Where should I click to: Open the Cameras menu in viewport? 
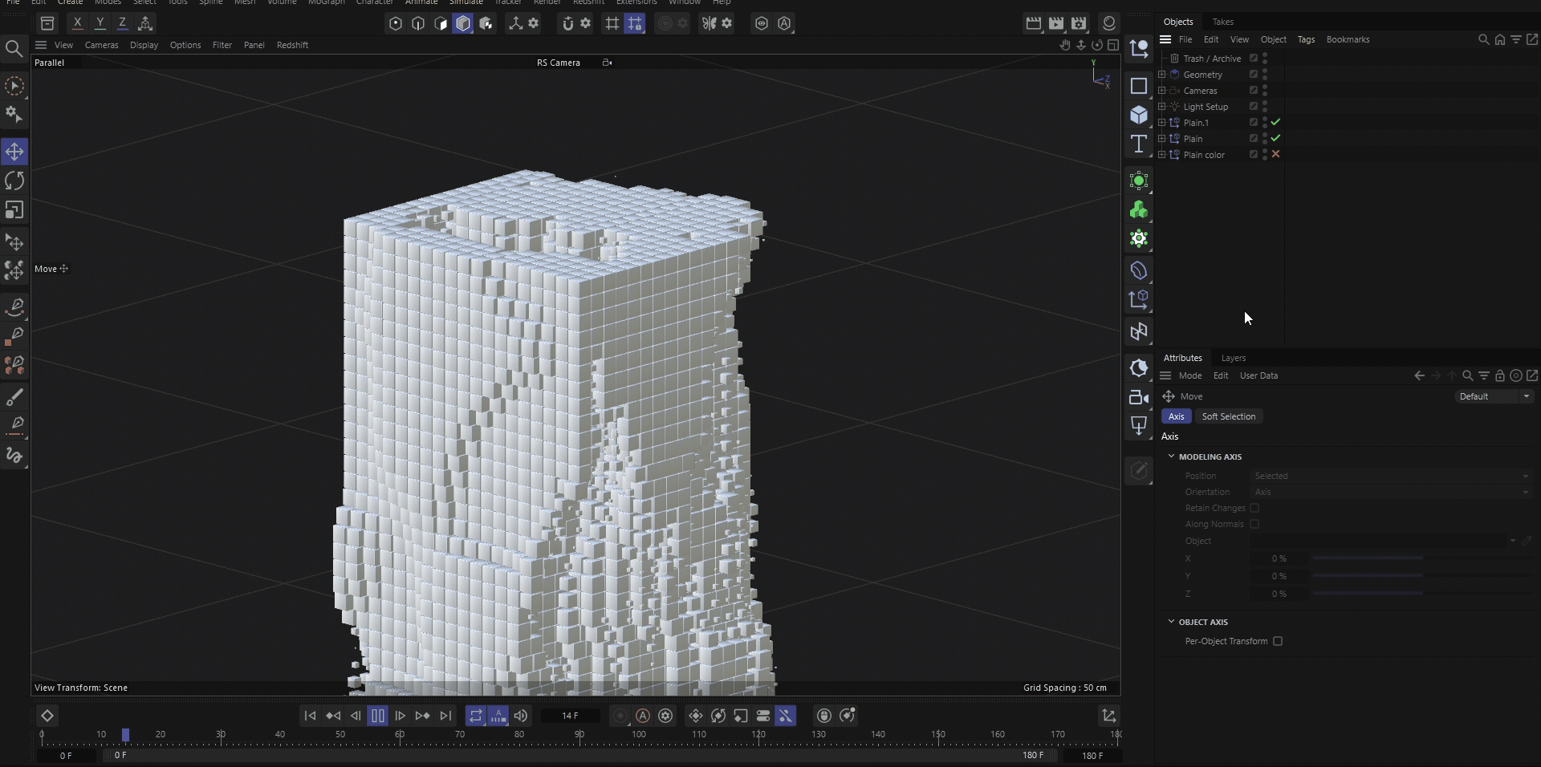(x=101, y=45)
